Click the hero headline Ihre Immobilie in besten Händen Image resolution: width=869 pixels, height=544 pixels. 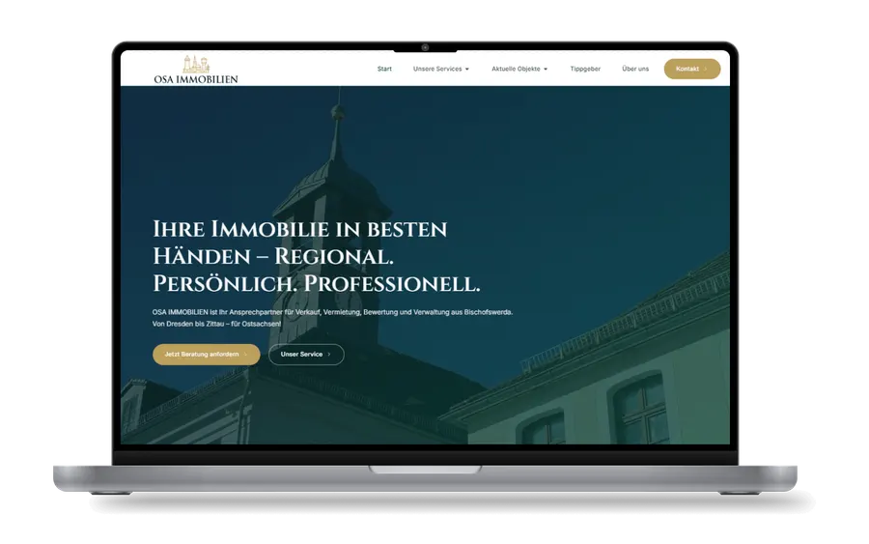pyautogui.click(x=317, y=256)
